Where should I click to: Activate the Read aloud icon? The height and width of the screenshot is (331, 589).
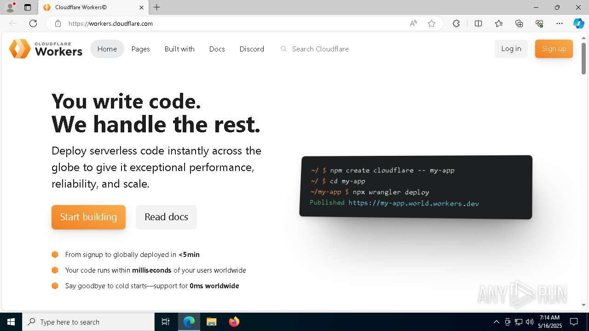click(x=413, y=23)
